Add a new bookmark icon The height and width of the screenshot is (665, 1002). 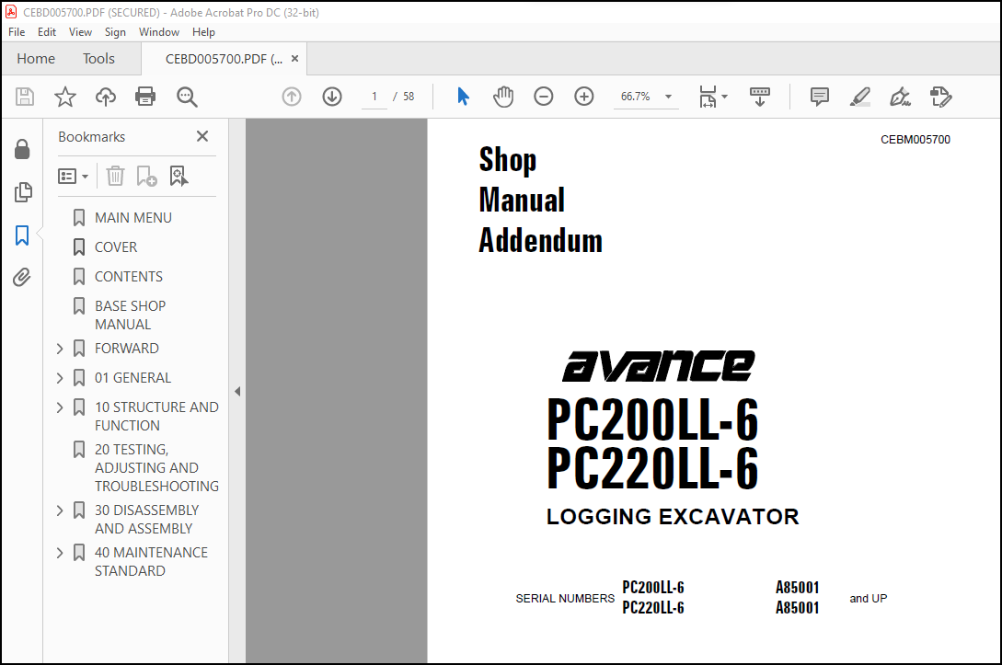pyautogui.click(x=146, y=176)
